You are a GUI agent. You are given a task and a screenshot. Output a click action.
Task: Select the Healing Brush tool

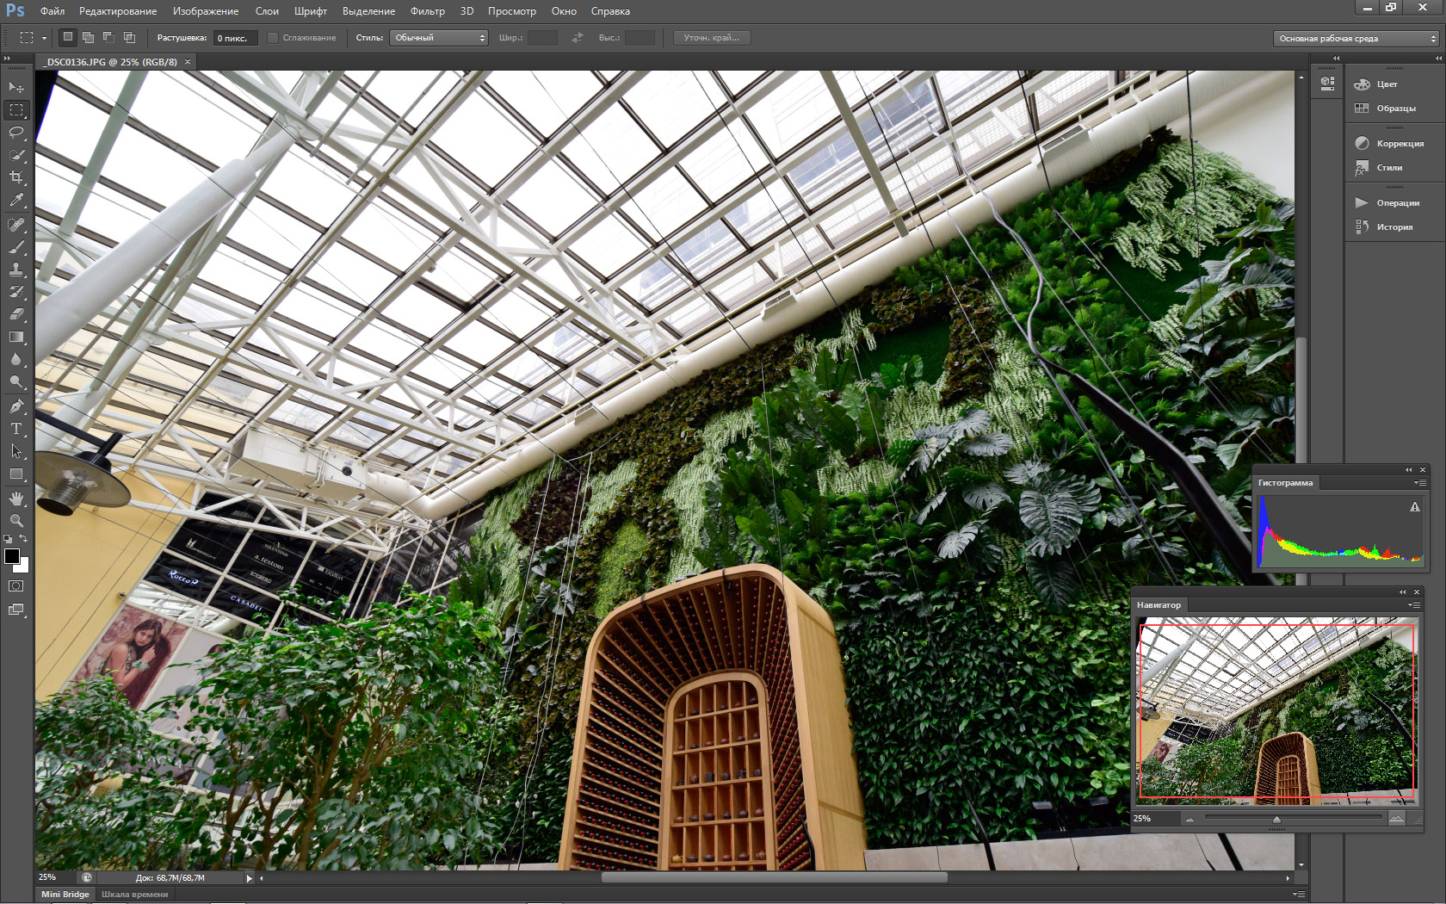(16, 225)
